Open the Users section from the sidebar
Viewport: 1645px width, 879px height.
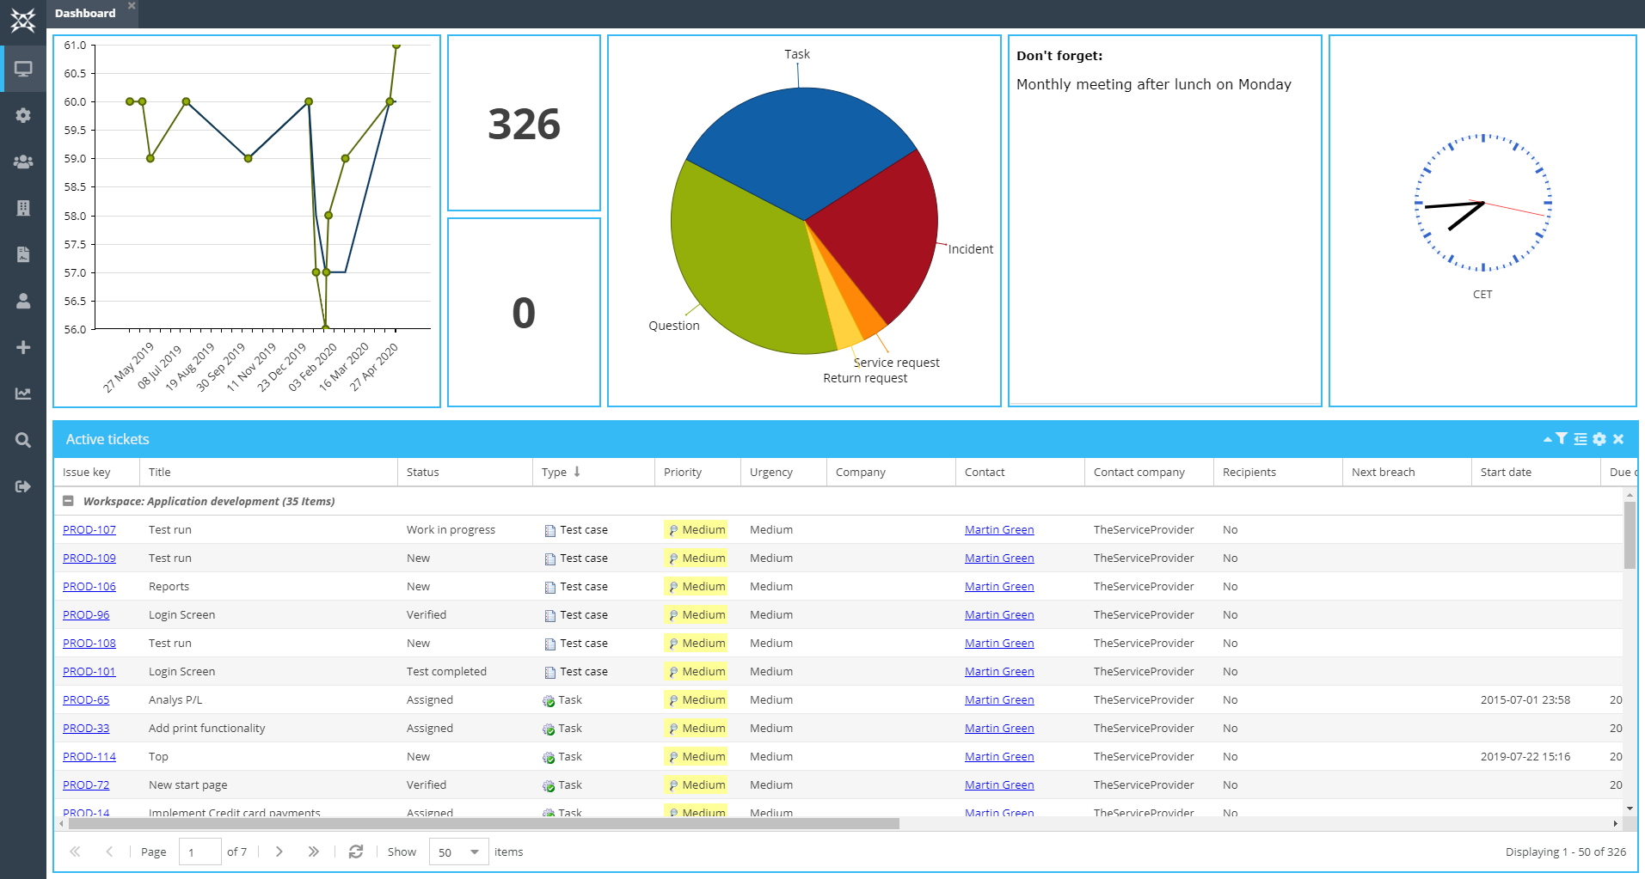[x=23, y=161]
